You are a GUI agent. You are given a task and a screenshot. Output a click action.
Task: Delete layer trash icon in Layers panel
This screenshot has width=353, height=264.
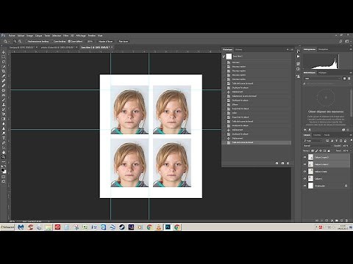click(x=347, y=221)
